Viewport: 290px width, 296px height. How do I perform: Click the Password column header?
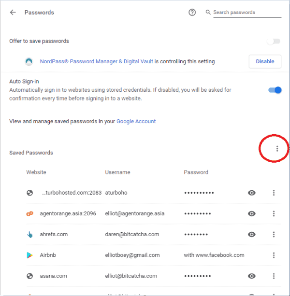pyautogui.click(x=196, y=172)
